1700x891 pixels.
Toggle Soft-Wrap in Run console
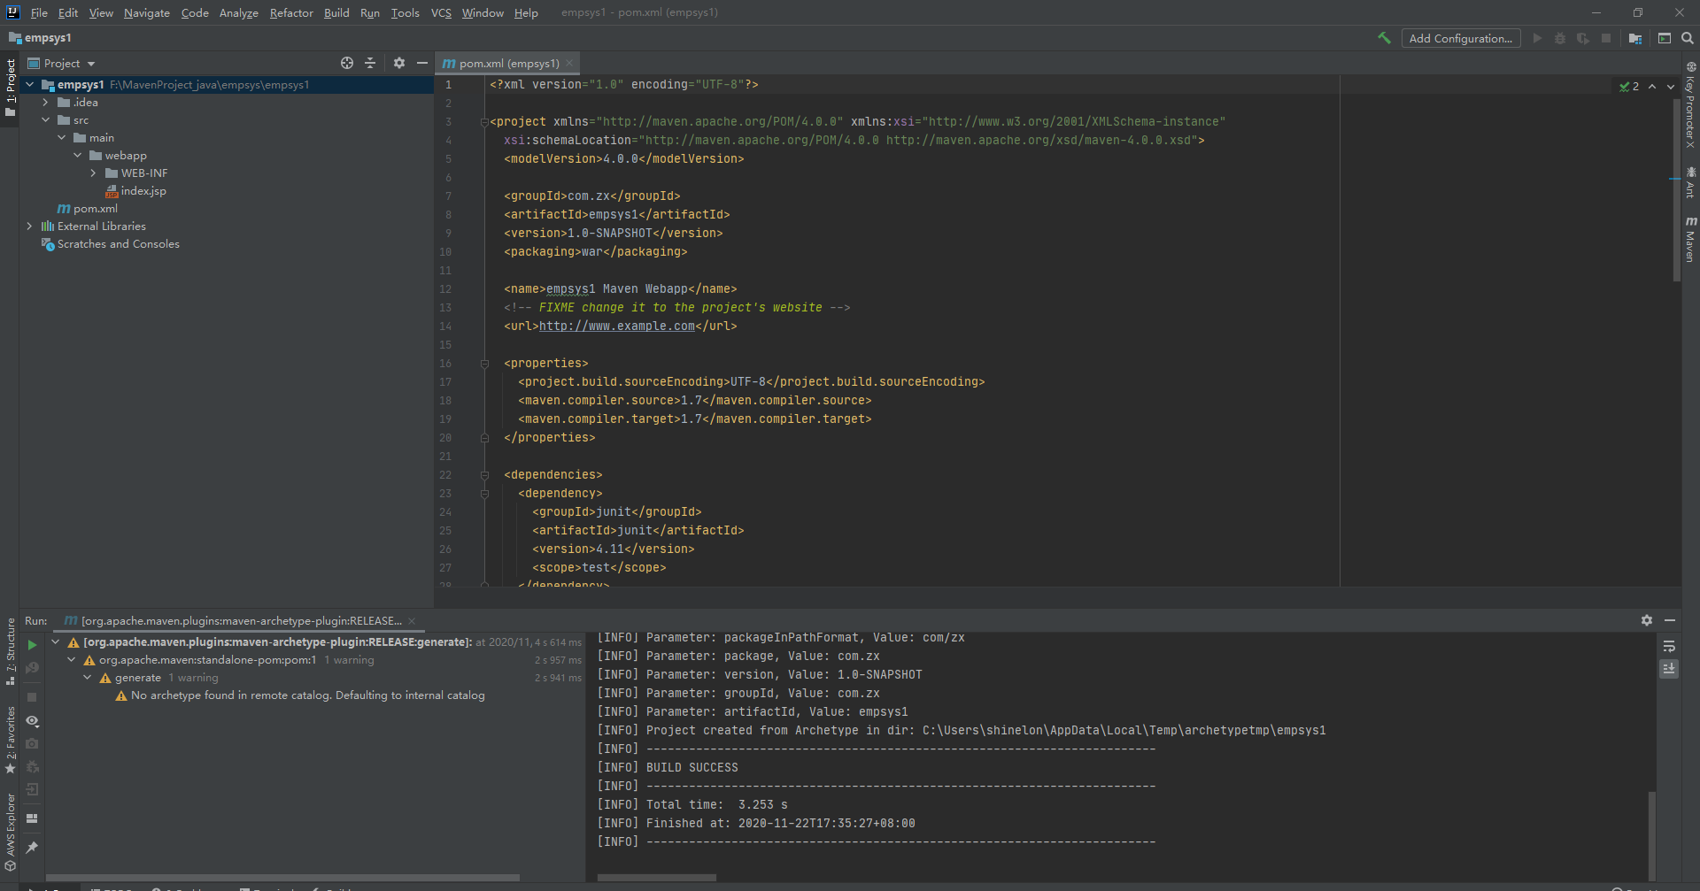[x=1669, y=646]
